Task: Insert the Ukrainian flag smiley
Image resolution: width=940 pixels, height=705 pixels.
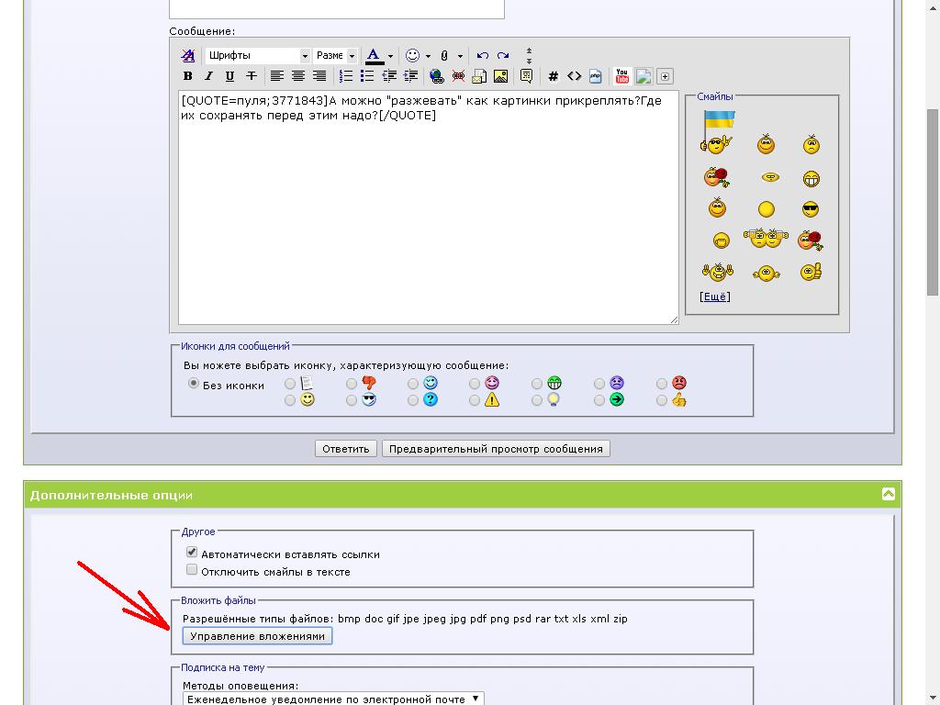Action: pyautogui.click(x=717, y=132)
